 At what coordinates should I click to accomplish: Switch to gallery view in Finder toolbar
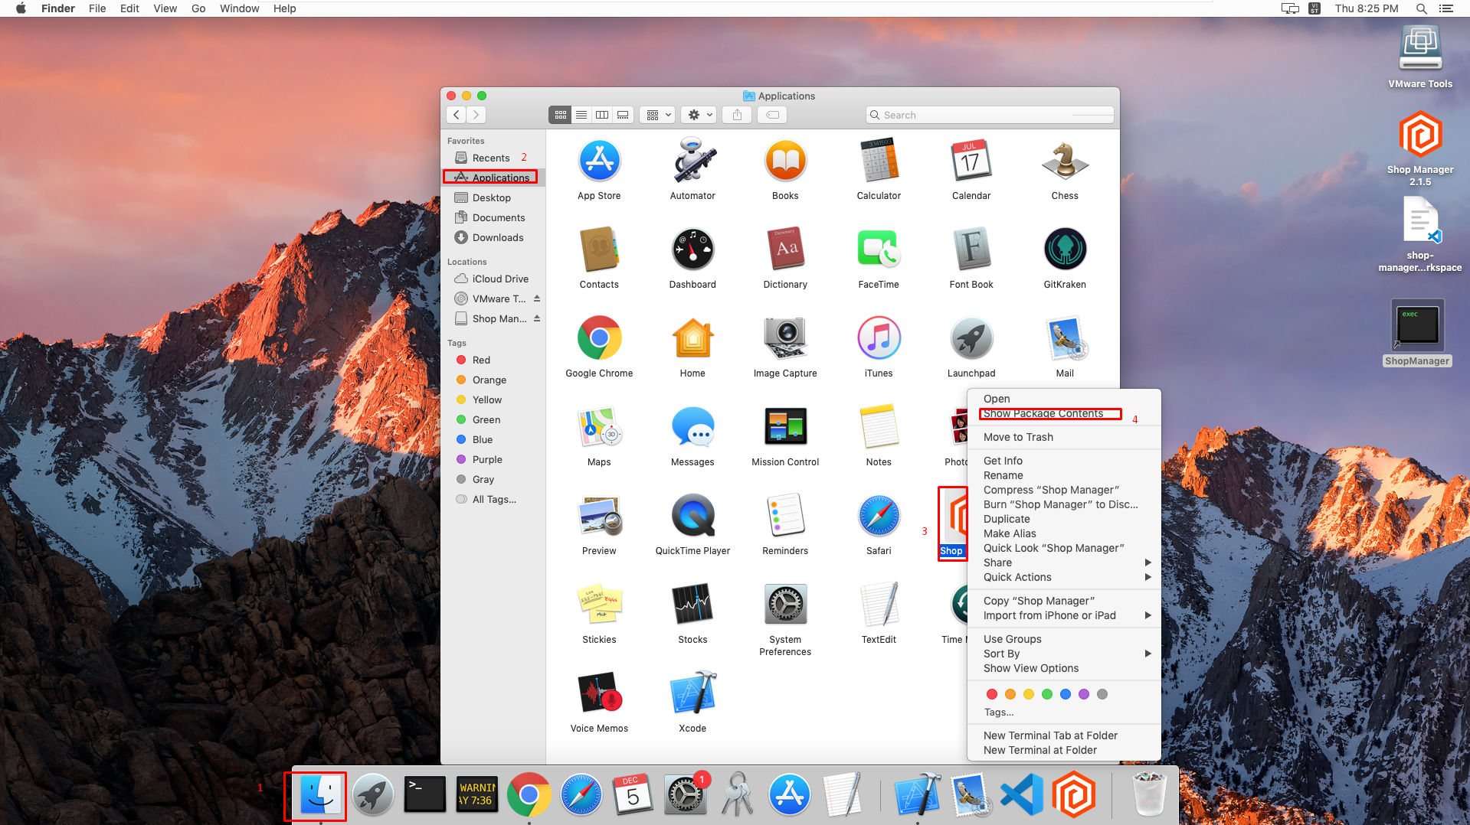coord(623,115)
